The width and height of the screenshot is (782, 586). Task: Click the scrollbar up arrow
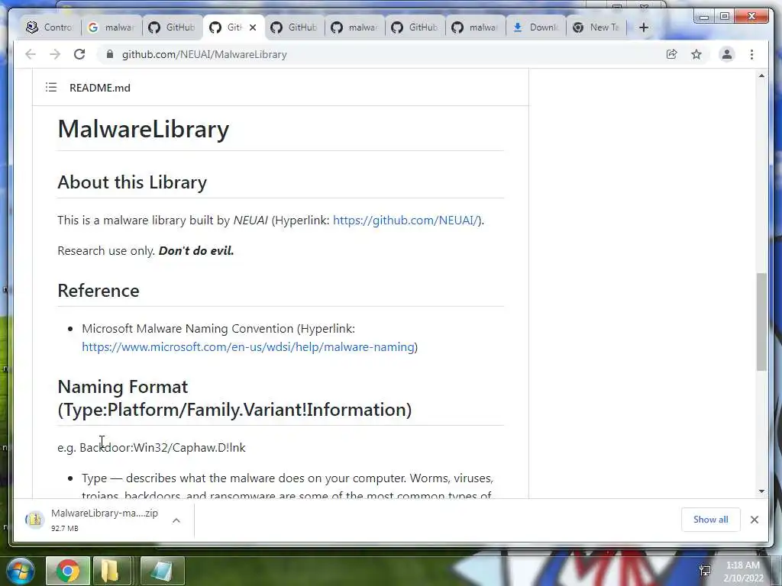coord(761,76)
